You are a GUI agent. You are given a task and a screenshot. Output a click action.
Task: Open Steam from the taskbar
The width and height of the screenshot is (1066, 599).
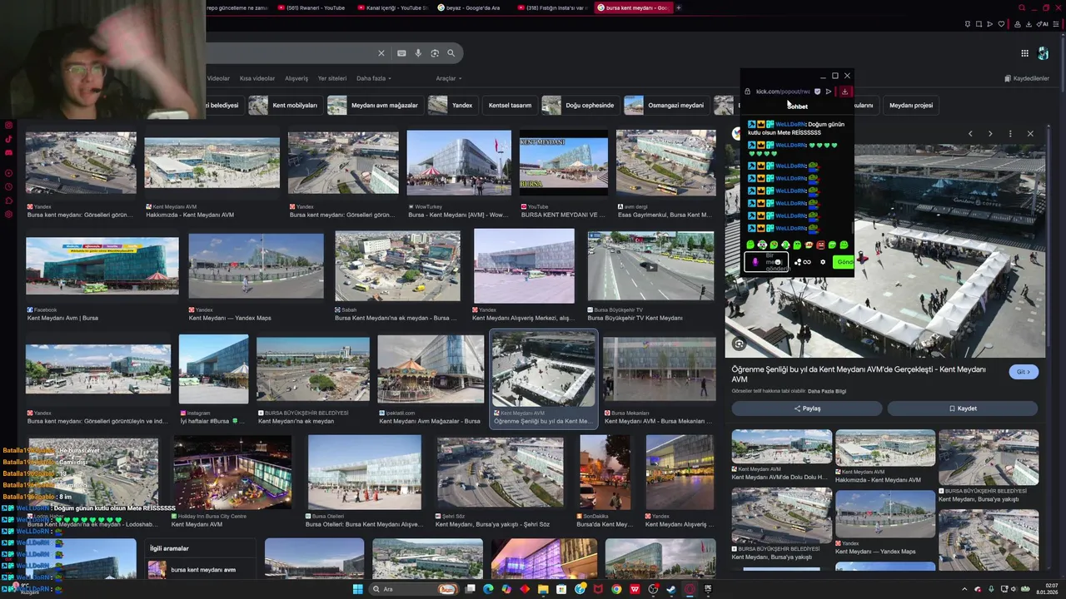pyautogui.click(x=671, y=589)
